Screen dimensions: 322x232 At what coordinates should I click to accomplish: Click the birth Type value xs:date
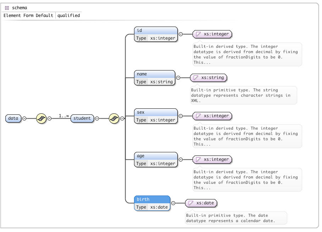(x=159, y=207)
